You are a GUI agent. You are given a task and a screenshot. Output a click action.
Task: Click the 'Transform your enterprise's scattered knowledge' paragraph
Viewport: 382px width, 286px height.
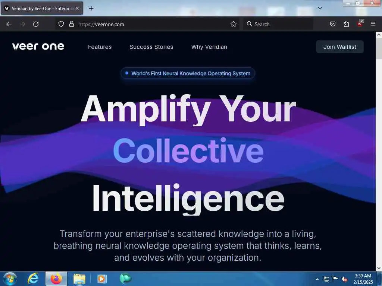coord(188,245)
